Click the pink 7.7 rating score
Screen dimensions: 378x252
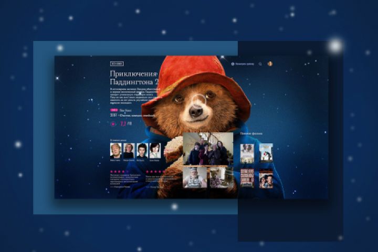pyautogui.click(x=123, y=124)
